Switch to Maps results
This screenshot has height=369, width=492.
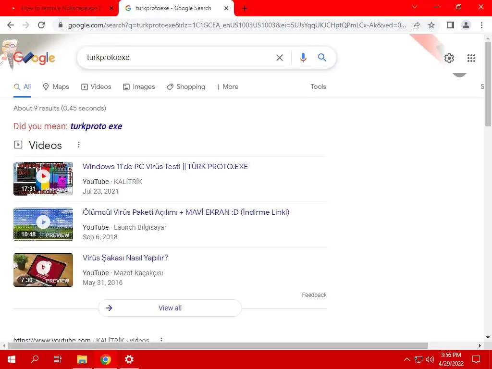56,87
